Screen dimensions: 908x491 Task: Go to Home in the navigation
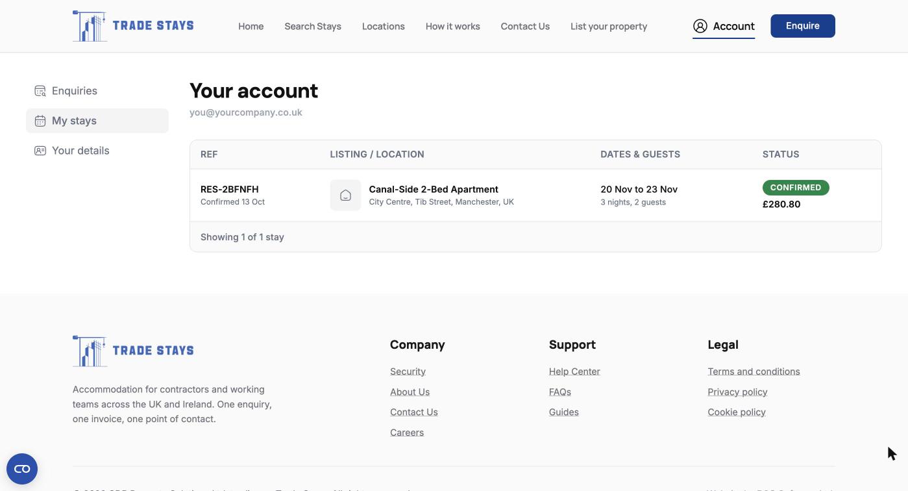[251, 27]
